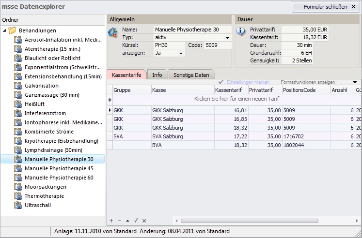Click Kassentarif cell 16,85

[231, 119]
